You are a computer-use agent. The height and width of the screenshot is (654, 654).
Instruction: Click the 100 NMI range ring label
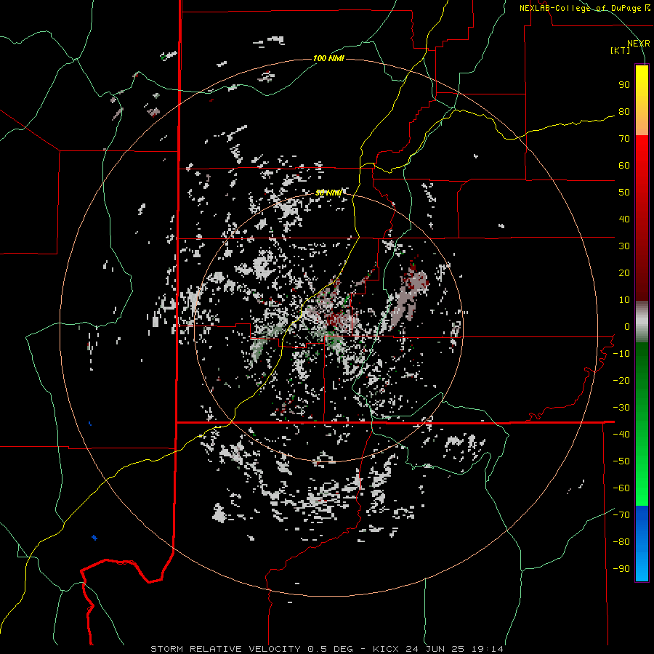click(328, 58)
